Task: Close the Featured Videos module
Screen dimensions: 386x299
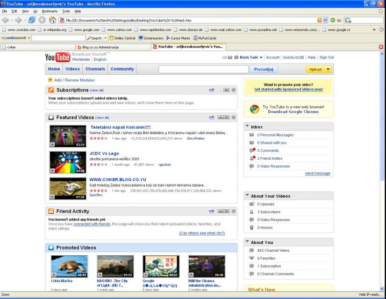Action: [x=234, y=117]
